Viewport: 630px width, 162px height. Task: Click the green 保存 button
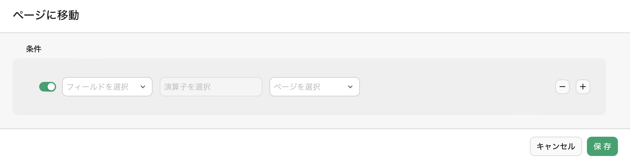click(x=602, y=146)
